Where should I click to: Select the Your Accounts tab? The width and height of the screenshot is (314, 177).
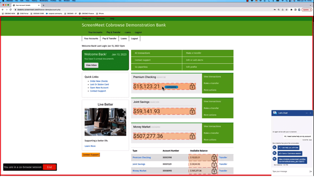[x=91, y=39]
